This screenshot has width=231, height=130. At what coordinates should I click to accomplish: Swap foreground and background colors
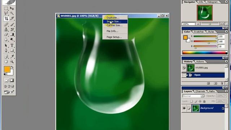12,67
